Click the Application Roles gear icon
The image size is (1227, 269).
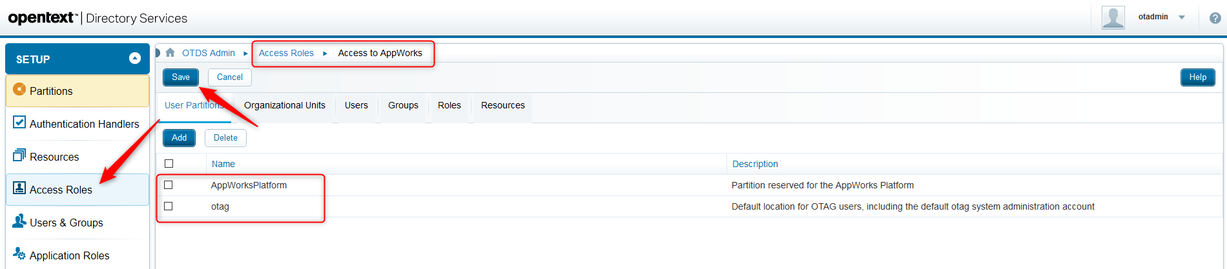[19, 254]
